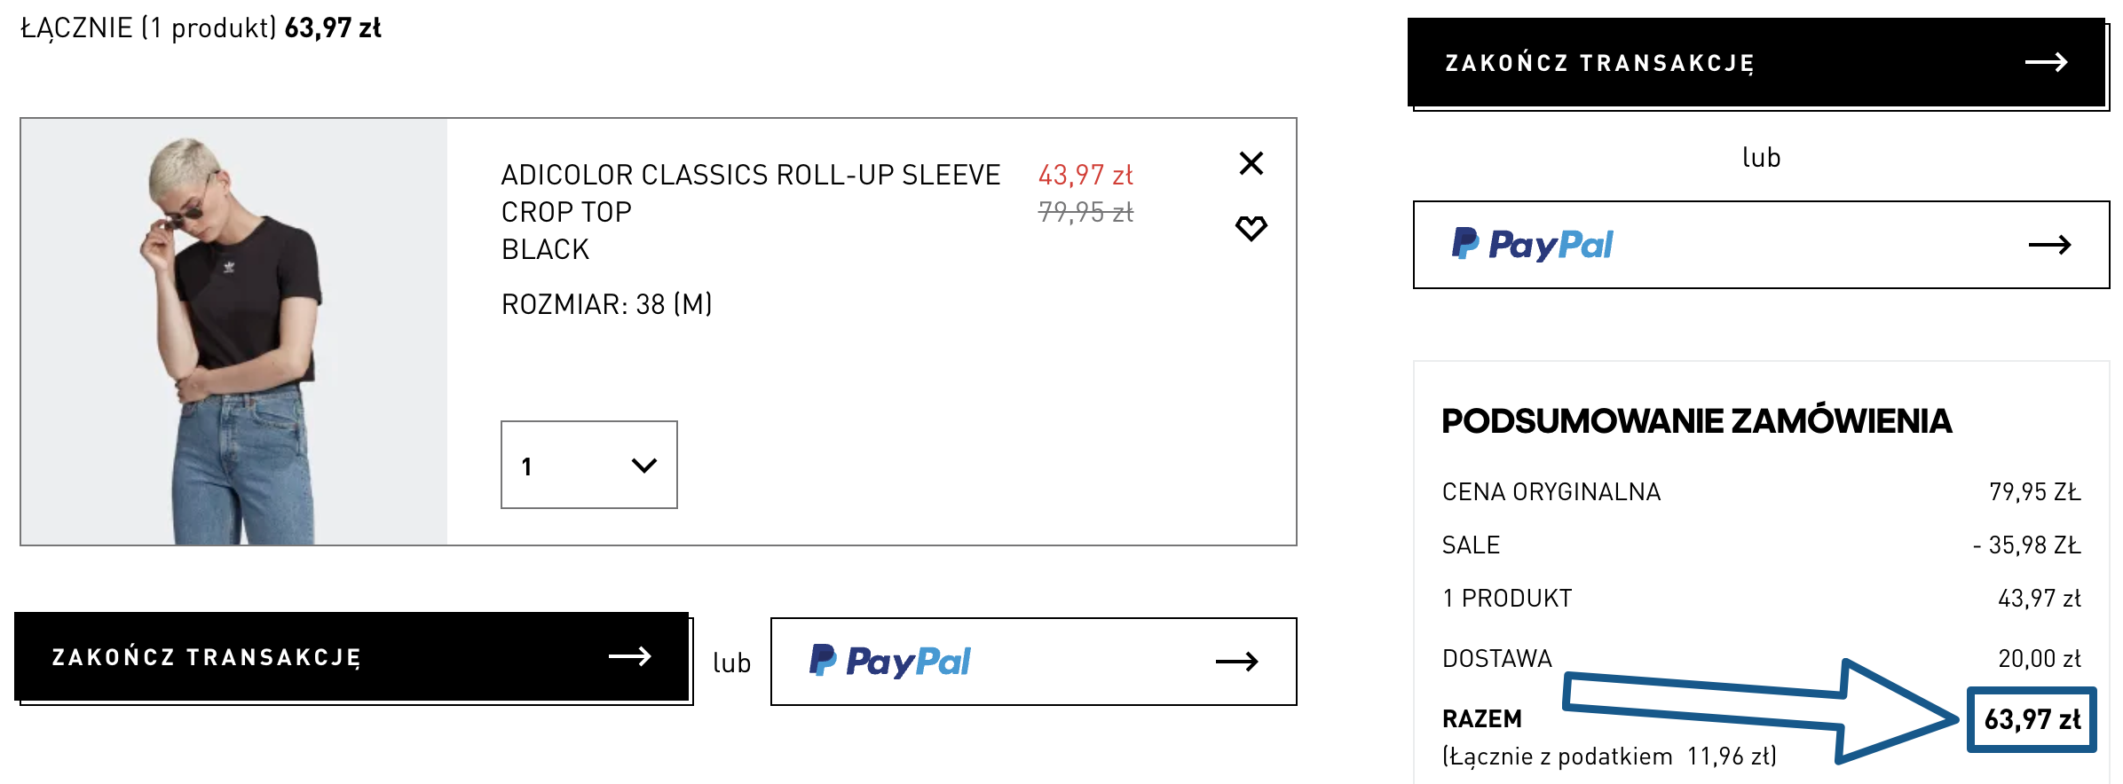Screen dimensions: 2123x784
Task: Click the arrow on the bottom-left checkout button
Action: (630, 656)
